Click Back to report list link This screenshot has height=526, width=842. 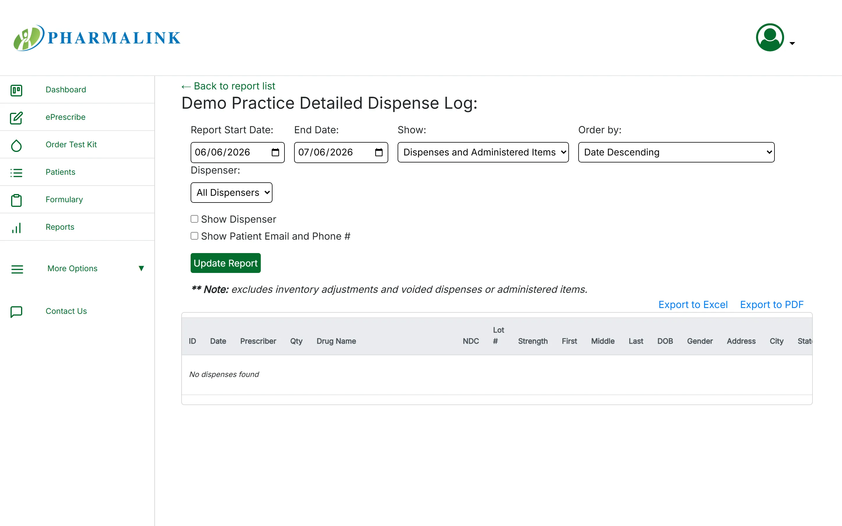click(x=228, y=86)
